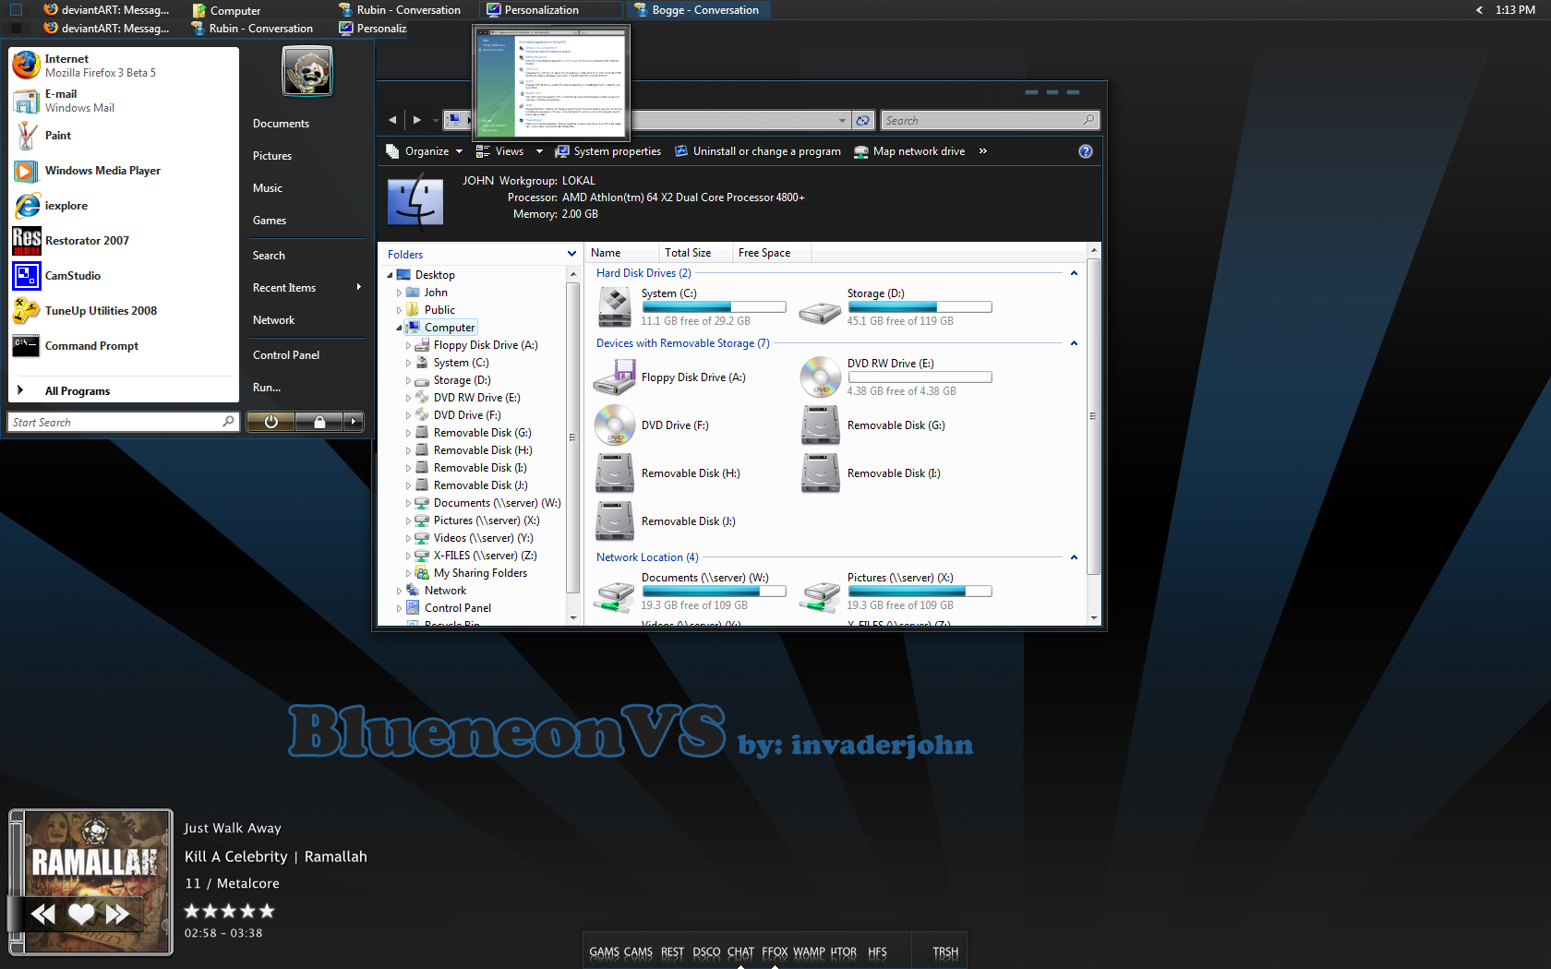Launch Windows Media Player
1551x969 pixels.
[x=123, y=171]
